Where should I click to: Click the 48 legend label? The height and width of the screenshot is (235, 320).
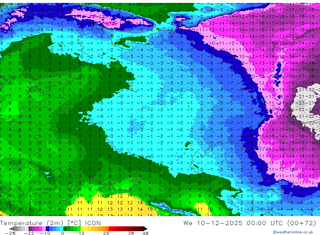tap(146, 233)
